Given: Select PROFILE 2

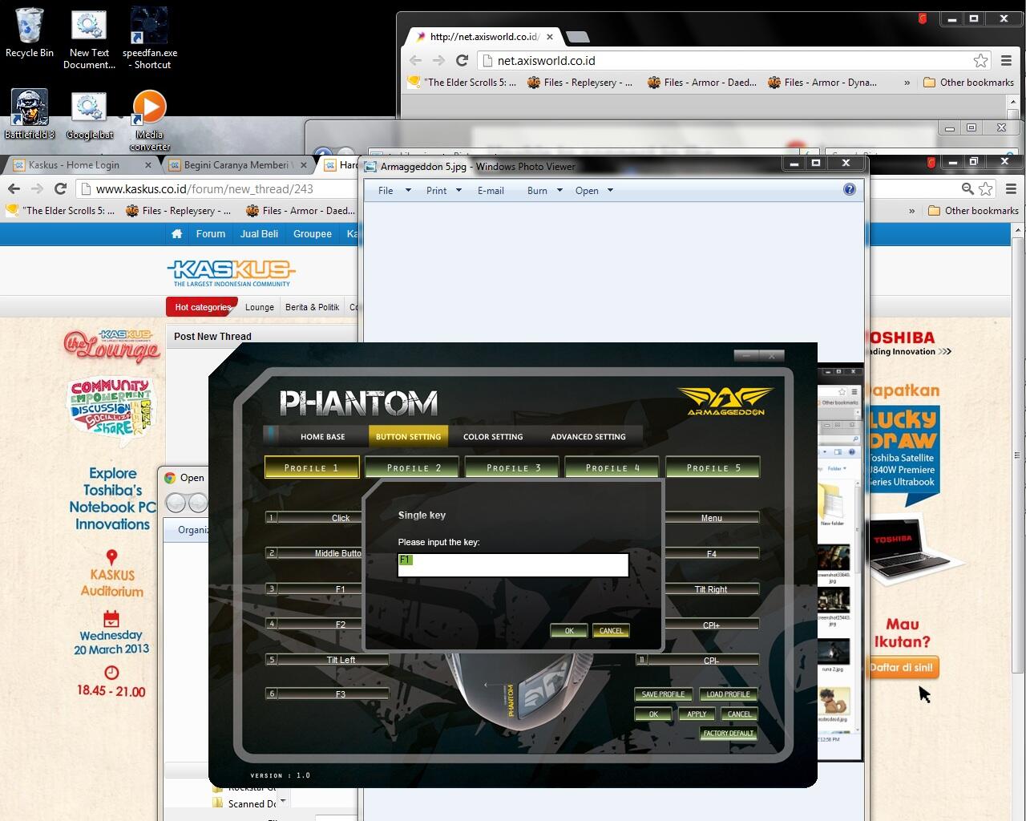Looking at the screenshot, I should click(414, 467).
